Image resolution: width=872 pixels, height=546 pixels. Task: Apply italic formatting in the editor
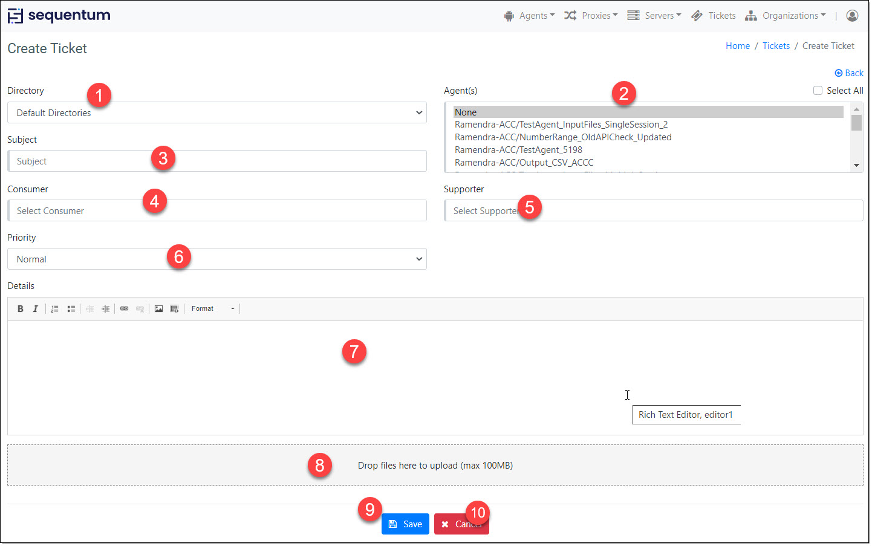(x=36, y=309)
